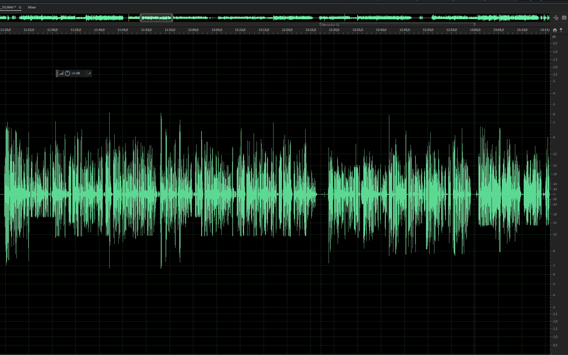Open the channel list icon beside overview
The image size is (568, 355).
tap(564, 18)
